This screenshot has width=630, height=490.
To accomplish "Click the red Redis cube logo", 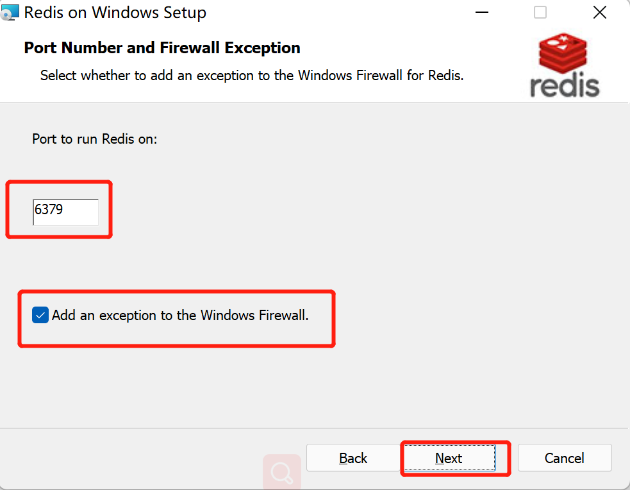I will pyautogui.click(x=563, y=53).
